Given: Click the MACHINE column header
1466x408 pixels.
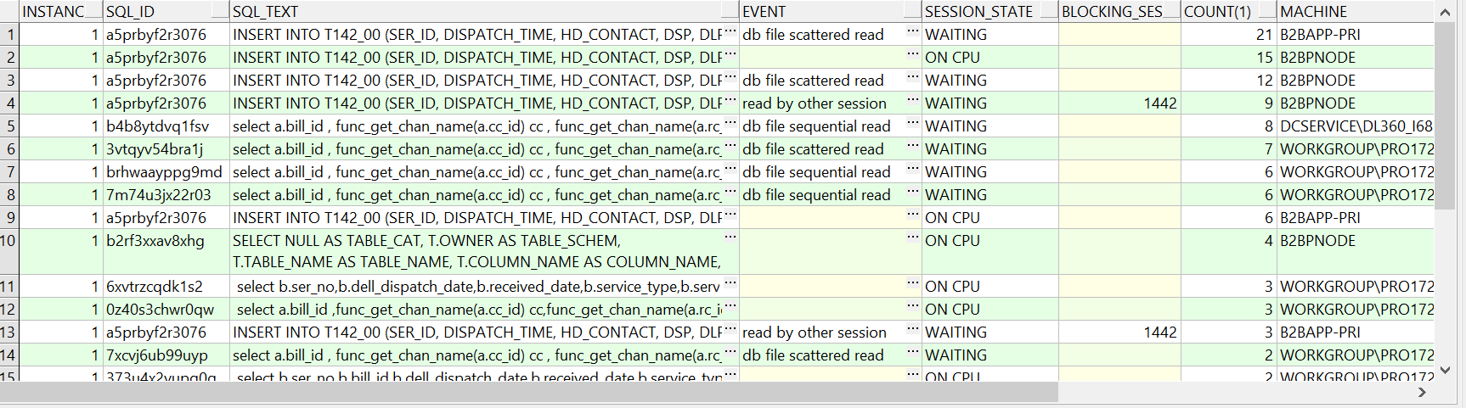Looking at the screenshot, I should pos(1356,11).
